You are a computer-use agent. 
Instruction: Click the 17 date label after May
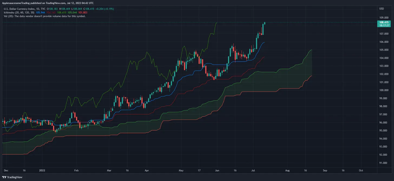click(x=199, y=171)
